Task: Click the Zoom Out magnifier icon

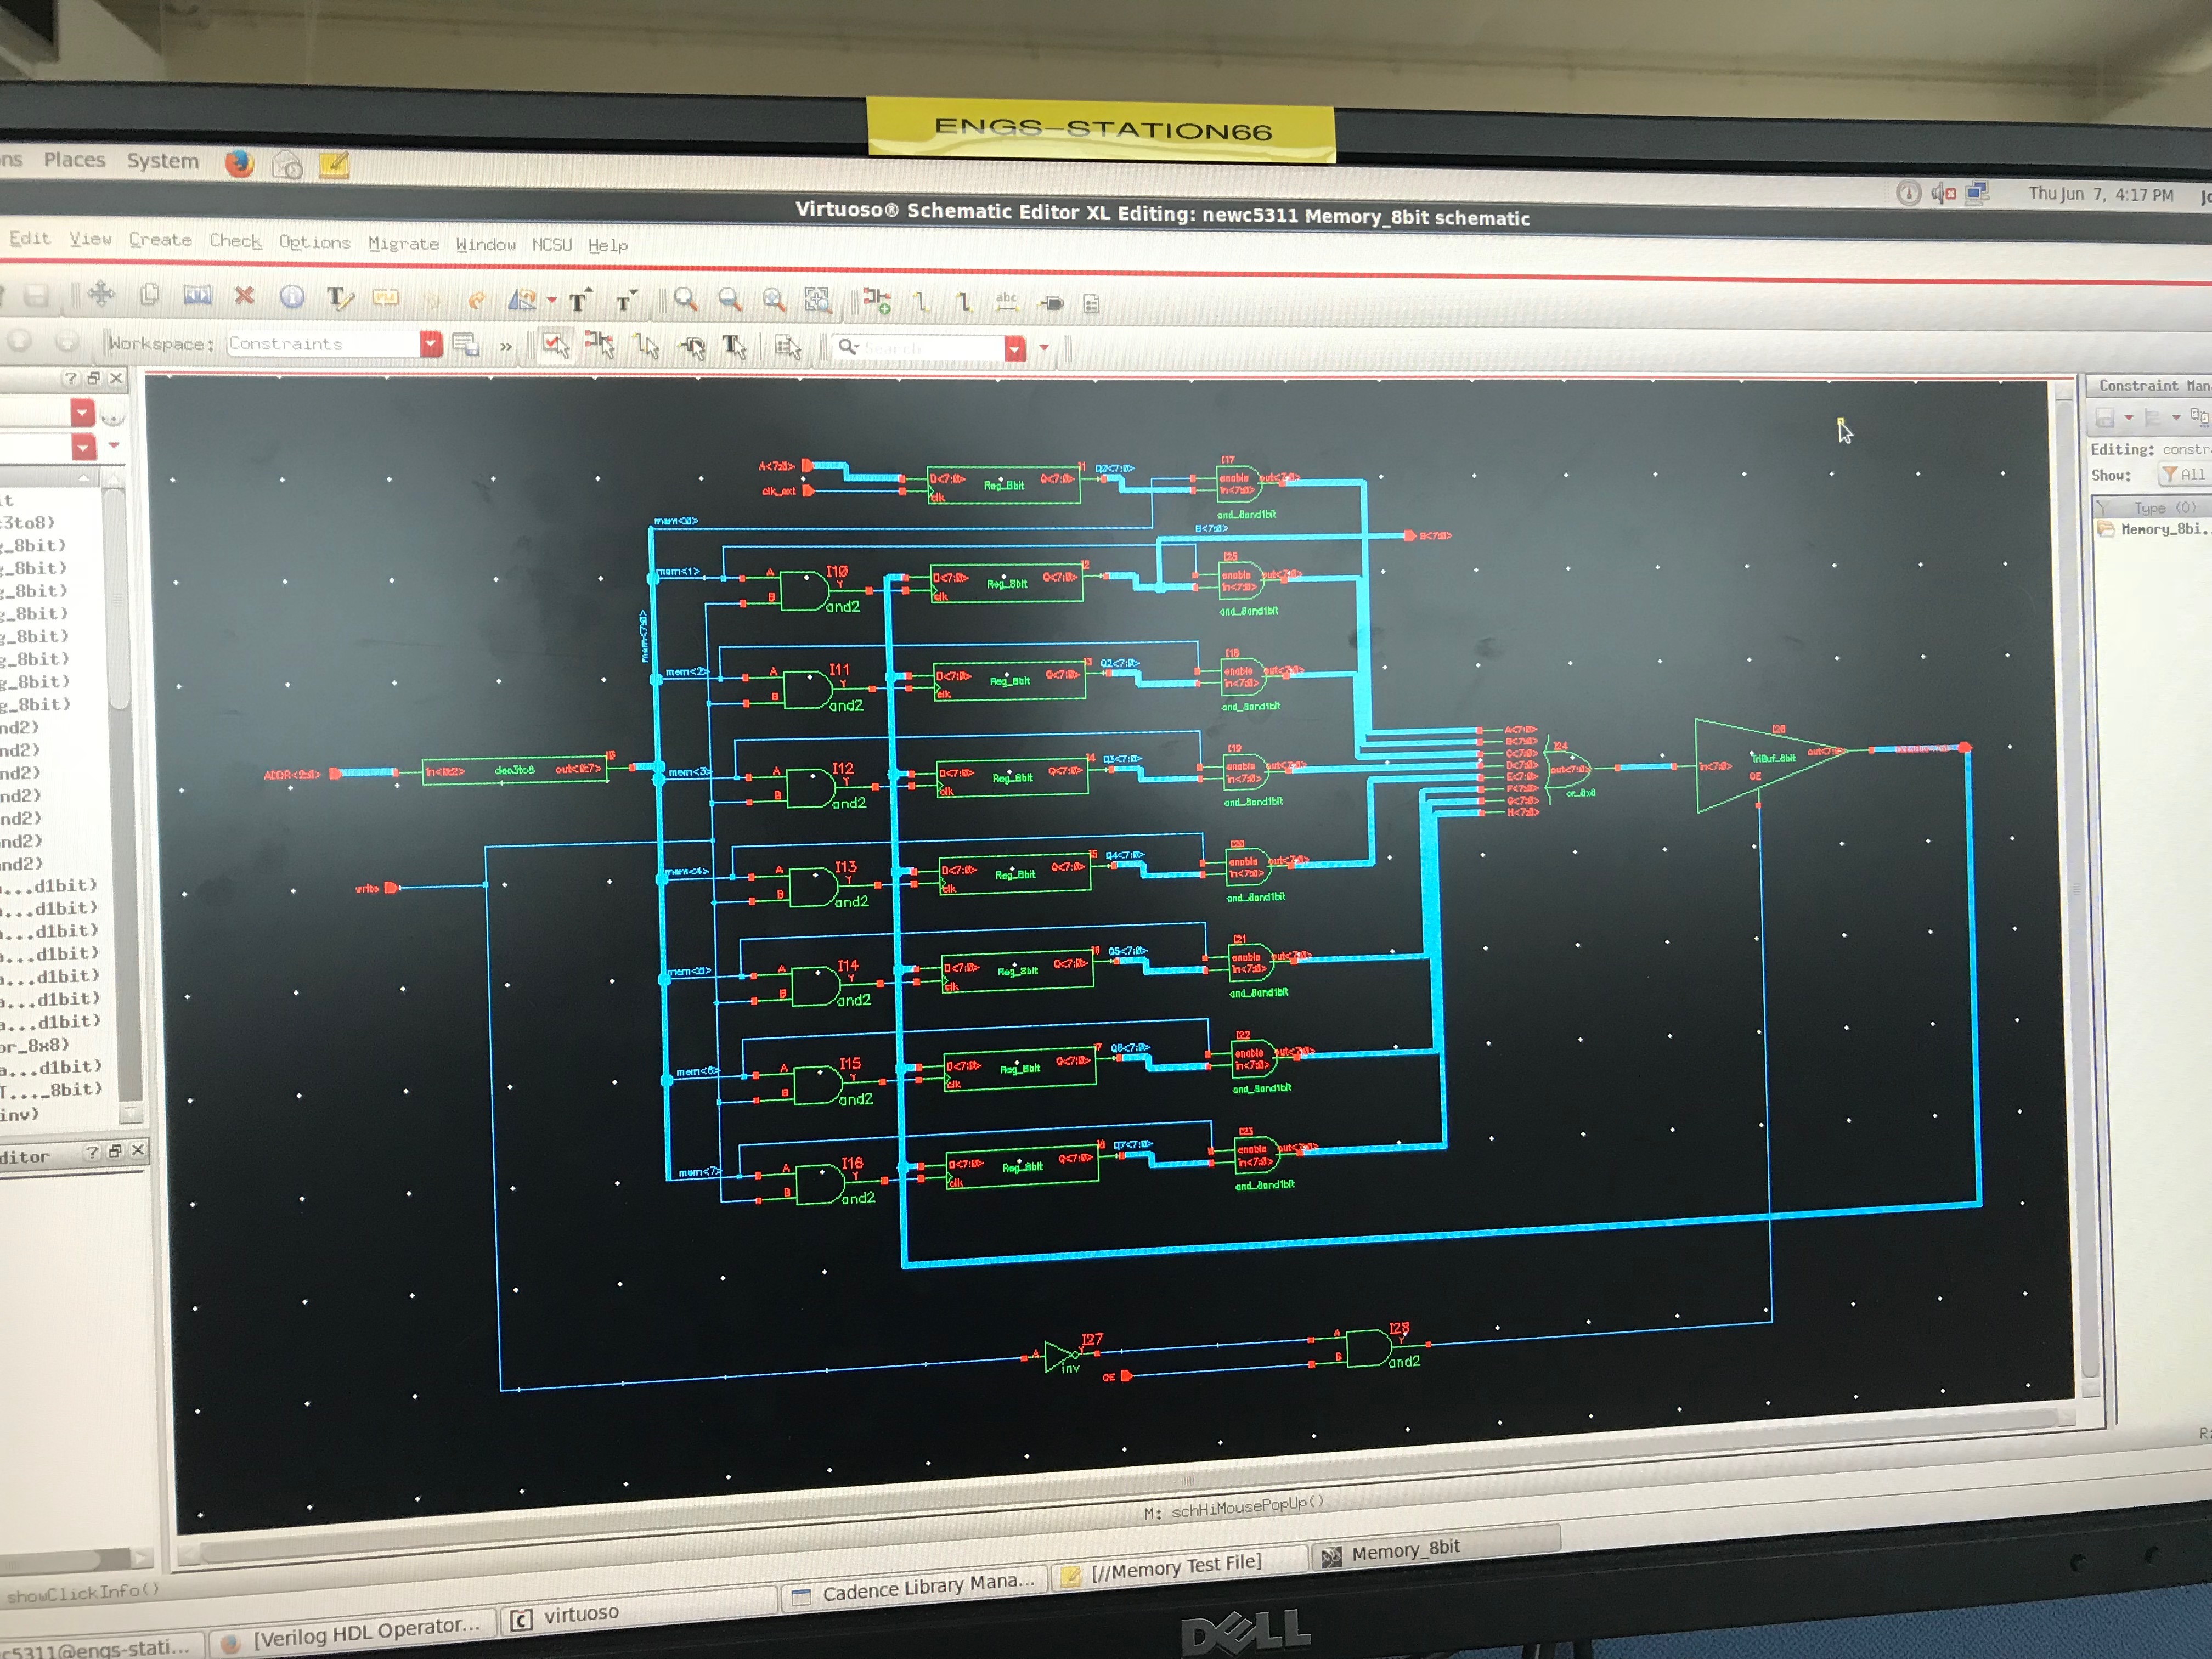Action: click(x=730, y=300)
